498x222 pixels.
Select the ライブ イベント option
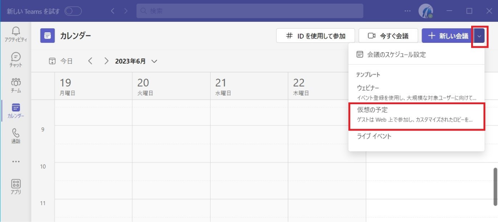click(x=417, y=136)
